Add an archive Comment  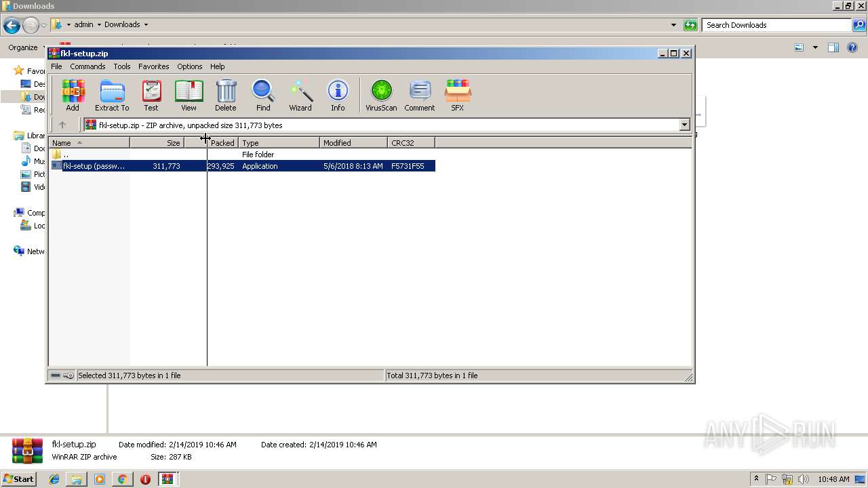coord(420,95)
